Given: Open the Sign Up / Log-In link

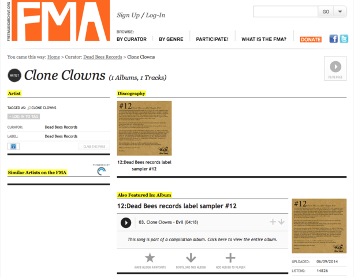Looking at the screenshot, I should [141, 15].
